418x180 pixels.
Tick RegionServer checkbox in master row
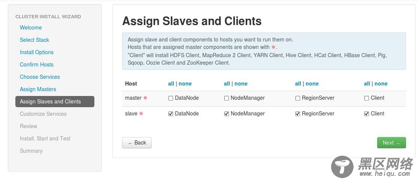(x=298, y=98)
